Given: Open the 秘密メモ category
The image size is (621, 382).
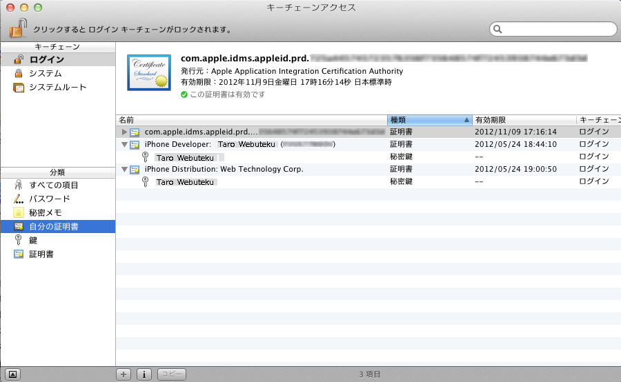Looking at the screenshot, I should (58, 212).
